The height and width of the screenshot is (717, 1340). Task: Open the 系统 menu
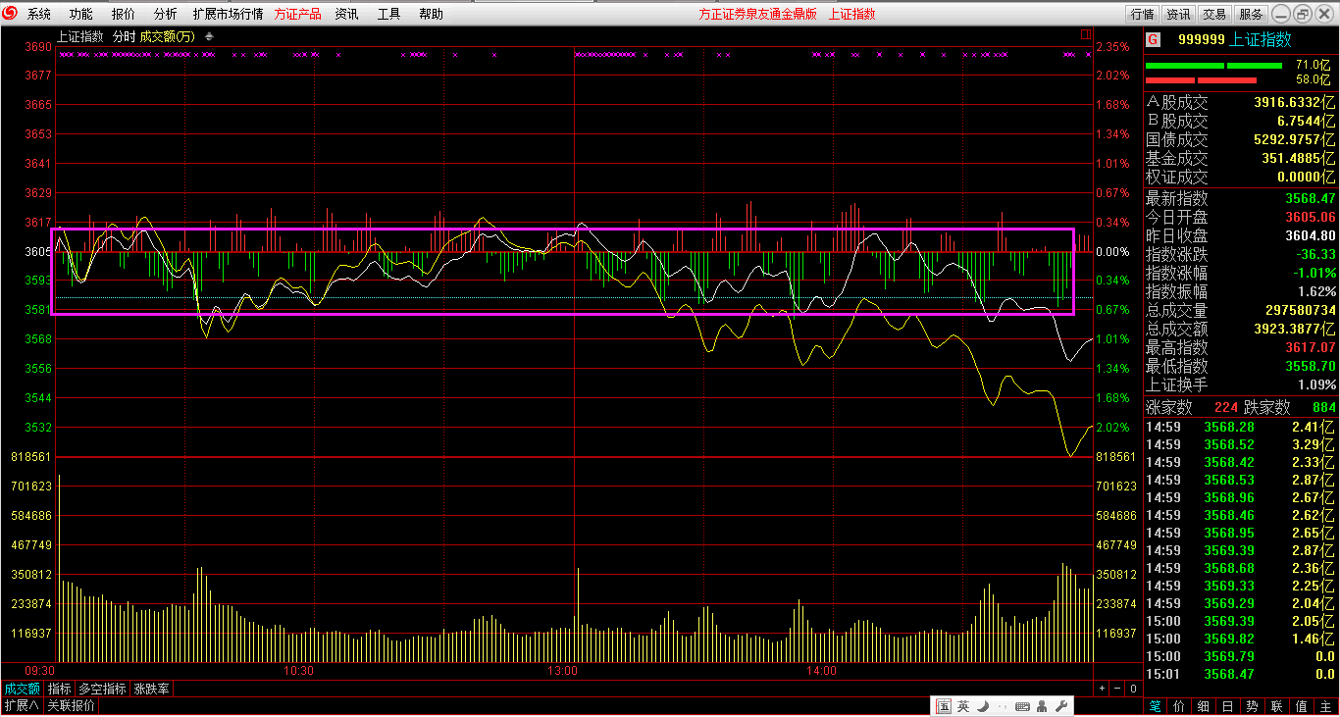(x=39, y=14)
